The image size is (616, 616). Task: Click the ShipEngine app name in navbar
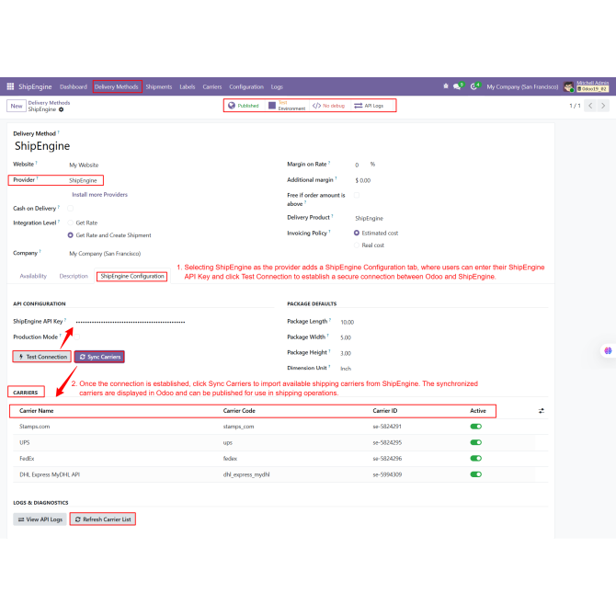[x=35, y=86]
